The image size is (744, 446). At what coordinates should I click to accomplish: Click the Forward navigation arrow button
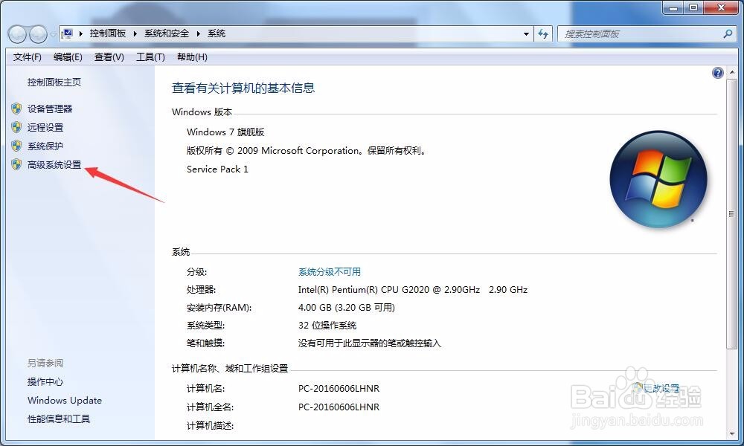point(38,33)
